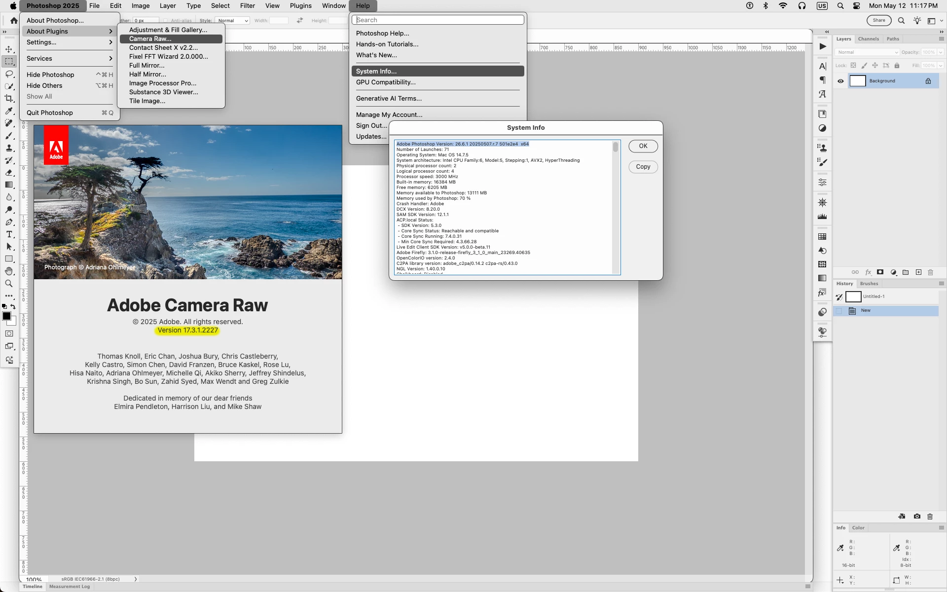The height and width of the screenshot is (592, 947).
Task: Select the Horizontal Type tool
Action: click(9, 234)
